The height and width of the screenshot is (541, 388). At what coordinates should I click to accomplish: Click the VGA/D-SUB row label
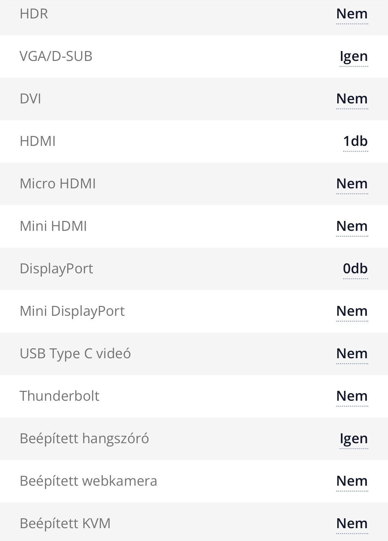pos(56,56)
